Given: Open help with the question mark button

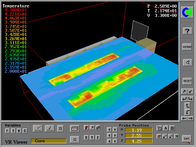Looking at the screenshot, I should (187, 31).
